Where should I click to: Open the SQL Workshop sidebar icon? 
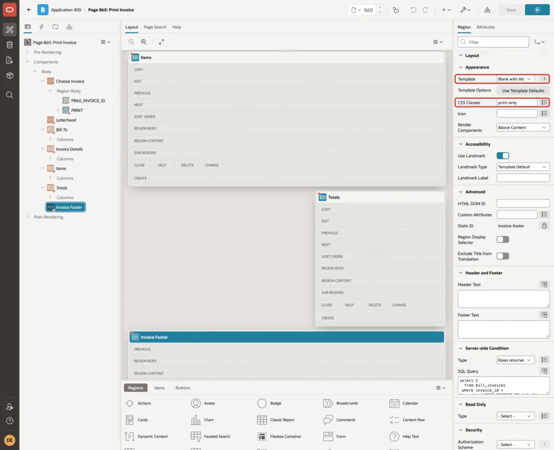(x=10, y=45)
